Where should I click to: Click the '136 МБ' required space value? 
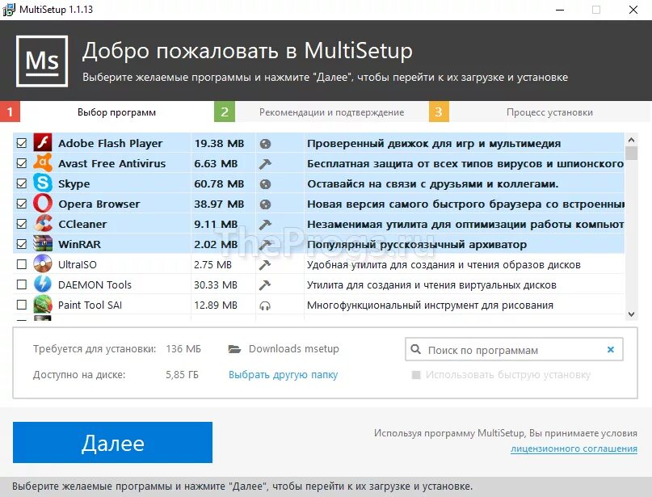183,349
